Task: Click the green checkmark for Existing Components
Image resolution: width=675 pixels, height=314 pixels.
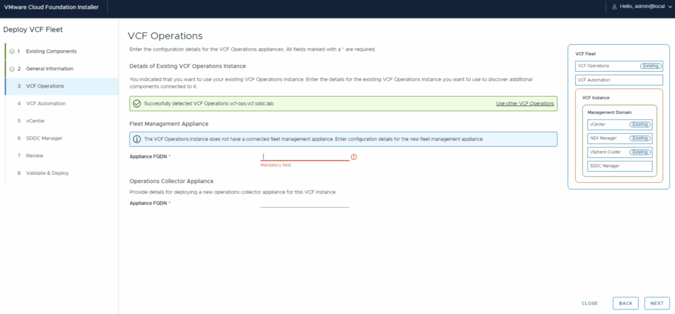Action: [12, 51]
